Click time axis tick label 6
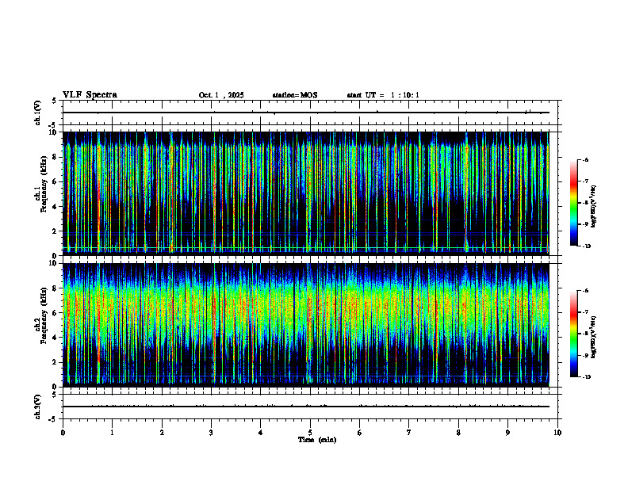This screenshot has height=485, width=628. [x=359, y=433]
